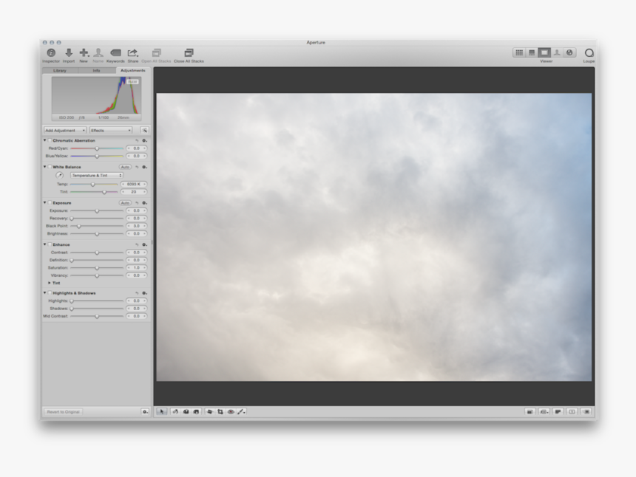Toggle the Inspector panel icon

51,52
